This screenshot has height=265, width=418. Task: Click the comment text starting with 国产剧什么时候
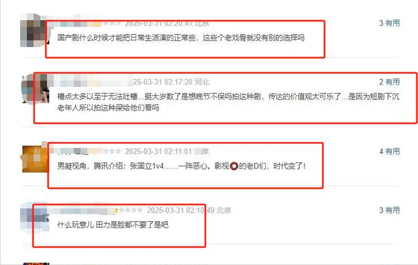pos(181,38)
